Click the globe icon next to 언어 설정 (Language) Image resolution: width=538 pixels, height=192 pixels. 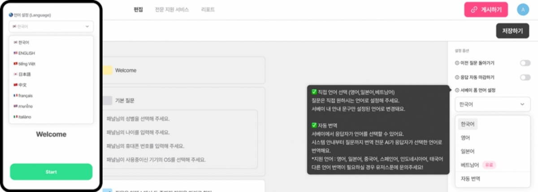[11, 15]
